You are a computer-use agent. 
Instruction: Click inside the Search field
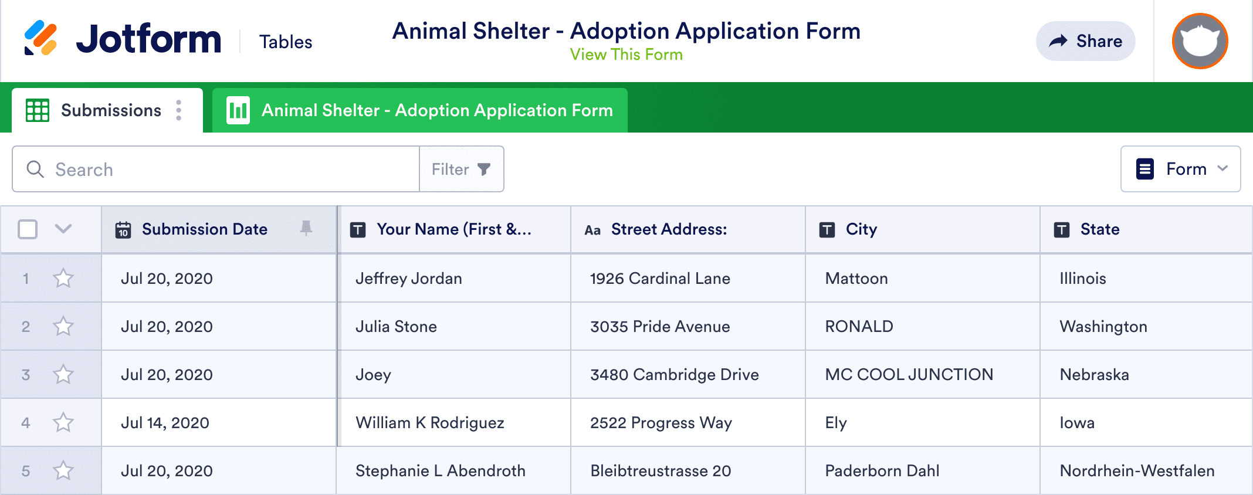tap(205, 169)
